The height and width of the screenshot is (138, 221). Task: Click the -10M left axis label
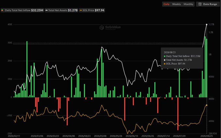pyautogui.click(x=9, y=115)
